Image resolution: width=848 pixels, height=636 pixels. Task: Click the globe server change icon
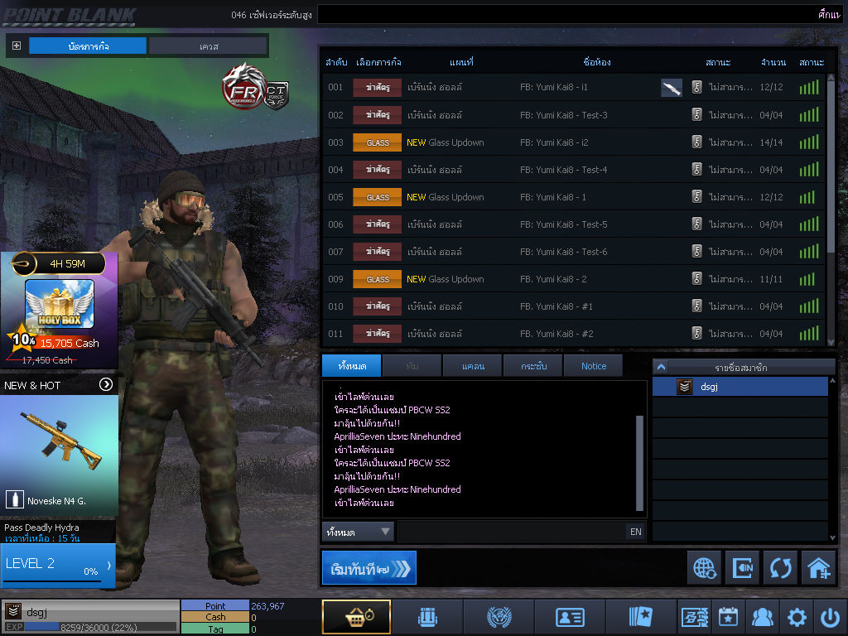[x=704, y=568]
